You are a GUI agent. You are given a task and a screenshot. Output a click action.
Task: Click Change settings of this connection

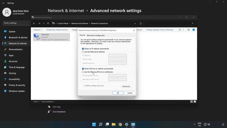click(x=160, y=30)
